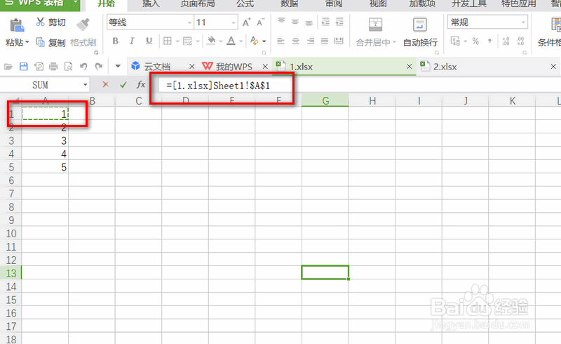Expand the font color dropdown arrow
This screenshot has width=561, height=344.
[241, 41]
